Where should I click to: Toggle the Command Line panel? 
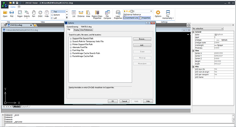point(131,18)
